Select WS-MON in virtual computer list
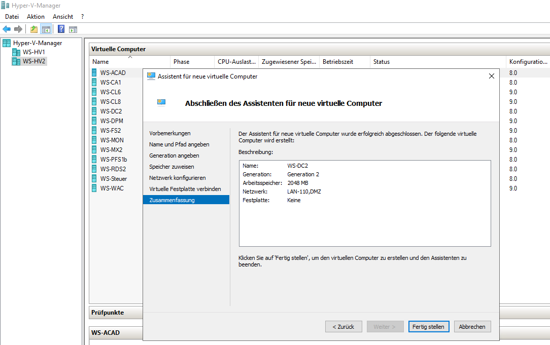 112,140
